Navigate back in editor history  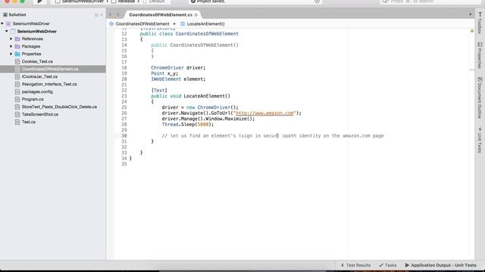111,14
